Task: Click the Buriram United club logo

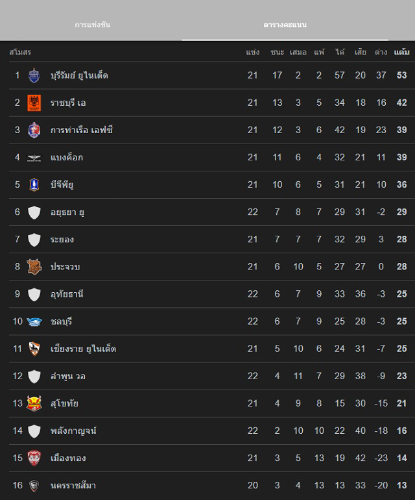Action: pos(34,75)
